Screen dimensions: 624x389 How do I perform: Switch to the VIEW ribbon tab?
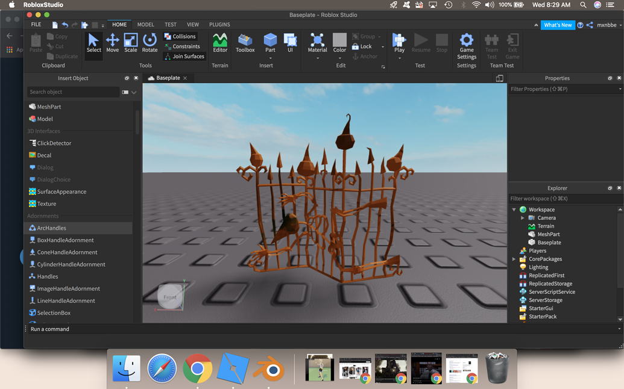click(x=192, y=25)
